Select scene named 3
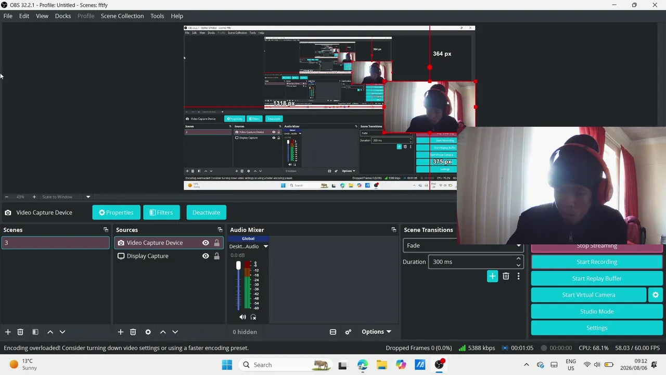Image resolution: width=666 pixels, height=375 pixels. (x=56, y=243)
